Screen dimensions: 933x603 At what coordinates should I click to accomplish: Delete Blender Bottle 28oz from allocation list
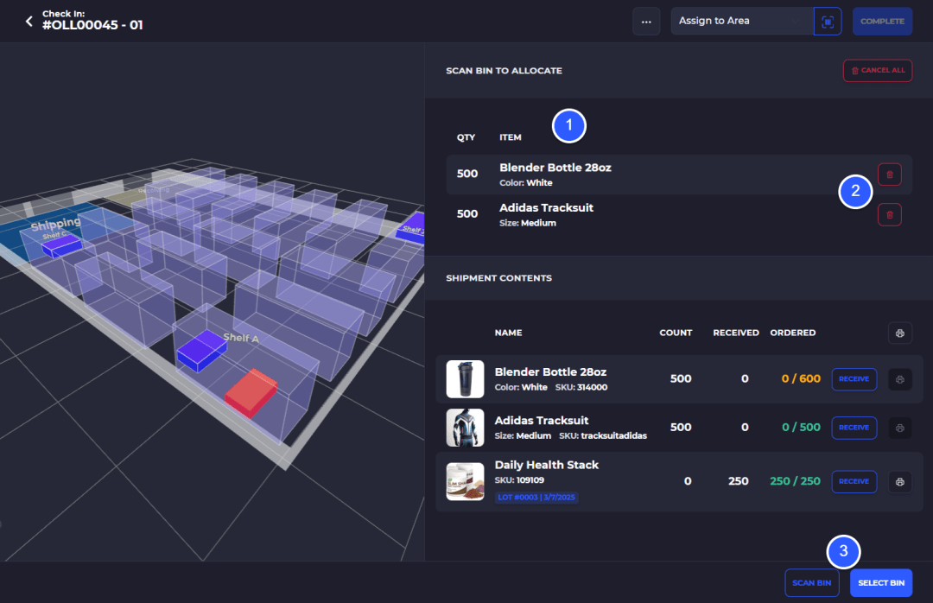[x=890, y=175]
